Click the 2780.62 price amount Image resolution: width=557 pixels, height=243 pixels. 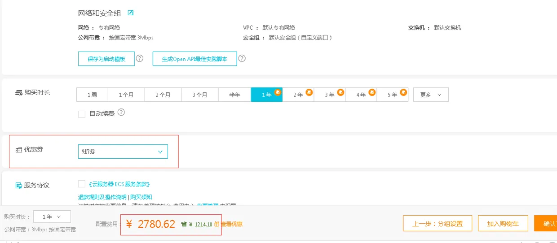pos(156,224)
